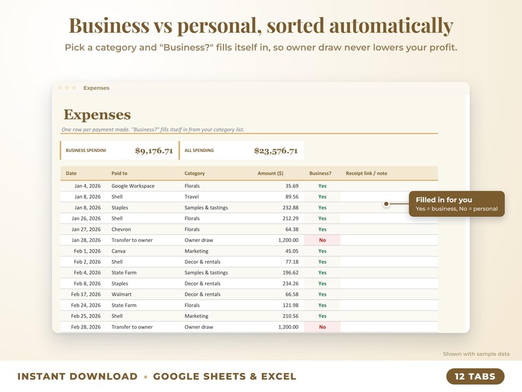
Task: Select the Category column header
Action: [x=195, y=173]
